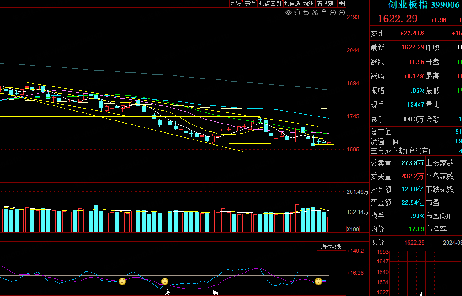The height and width of the screenshot is (296, 462).
Task: Open the 预测 forecast tab
Action: click(x=330, y=4)
